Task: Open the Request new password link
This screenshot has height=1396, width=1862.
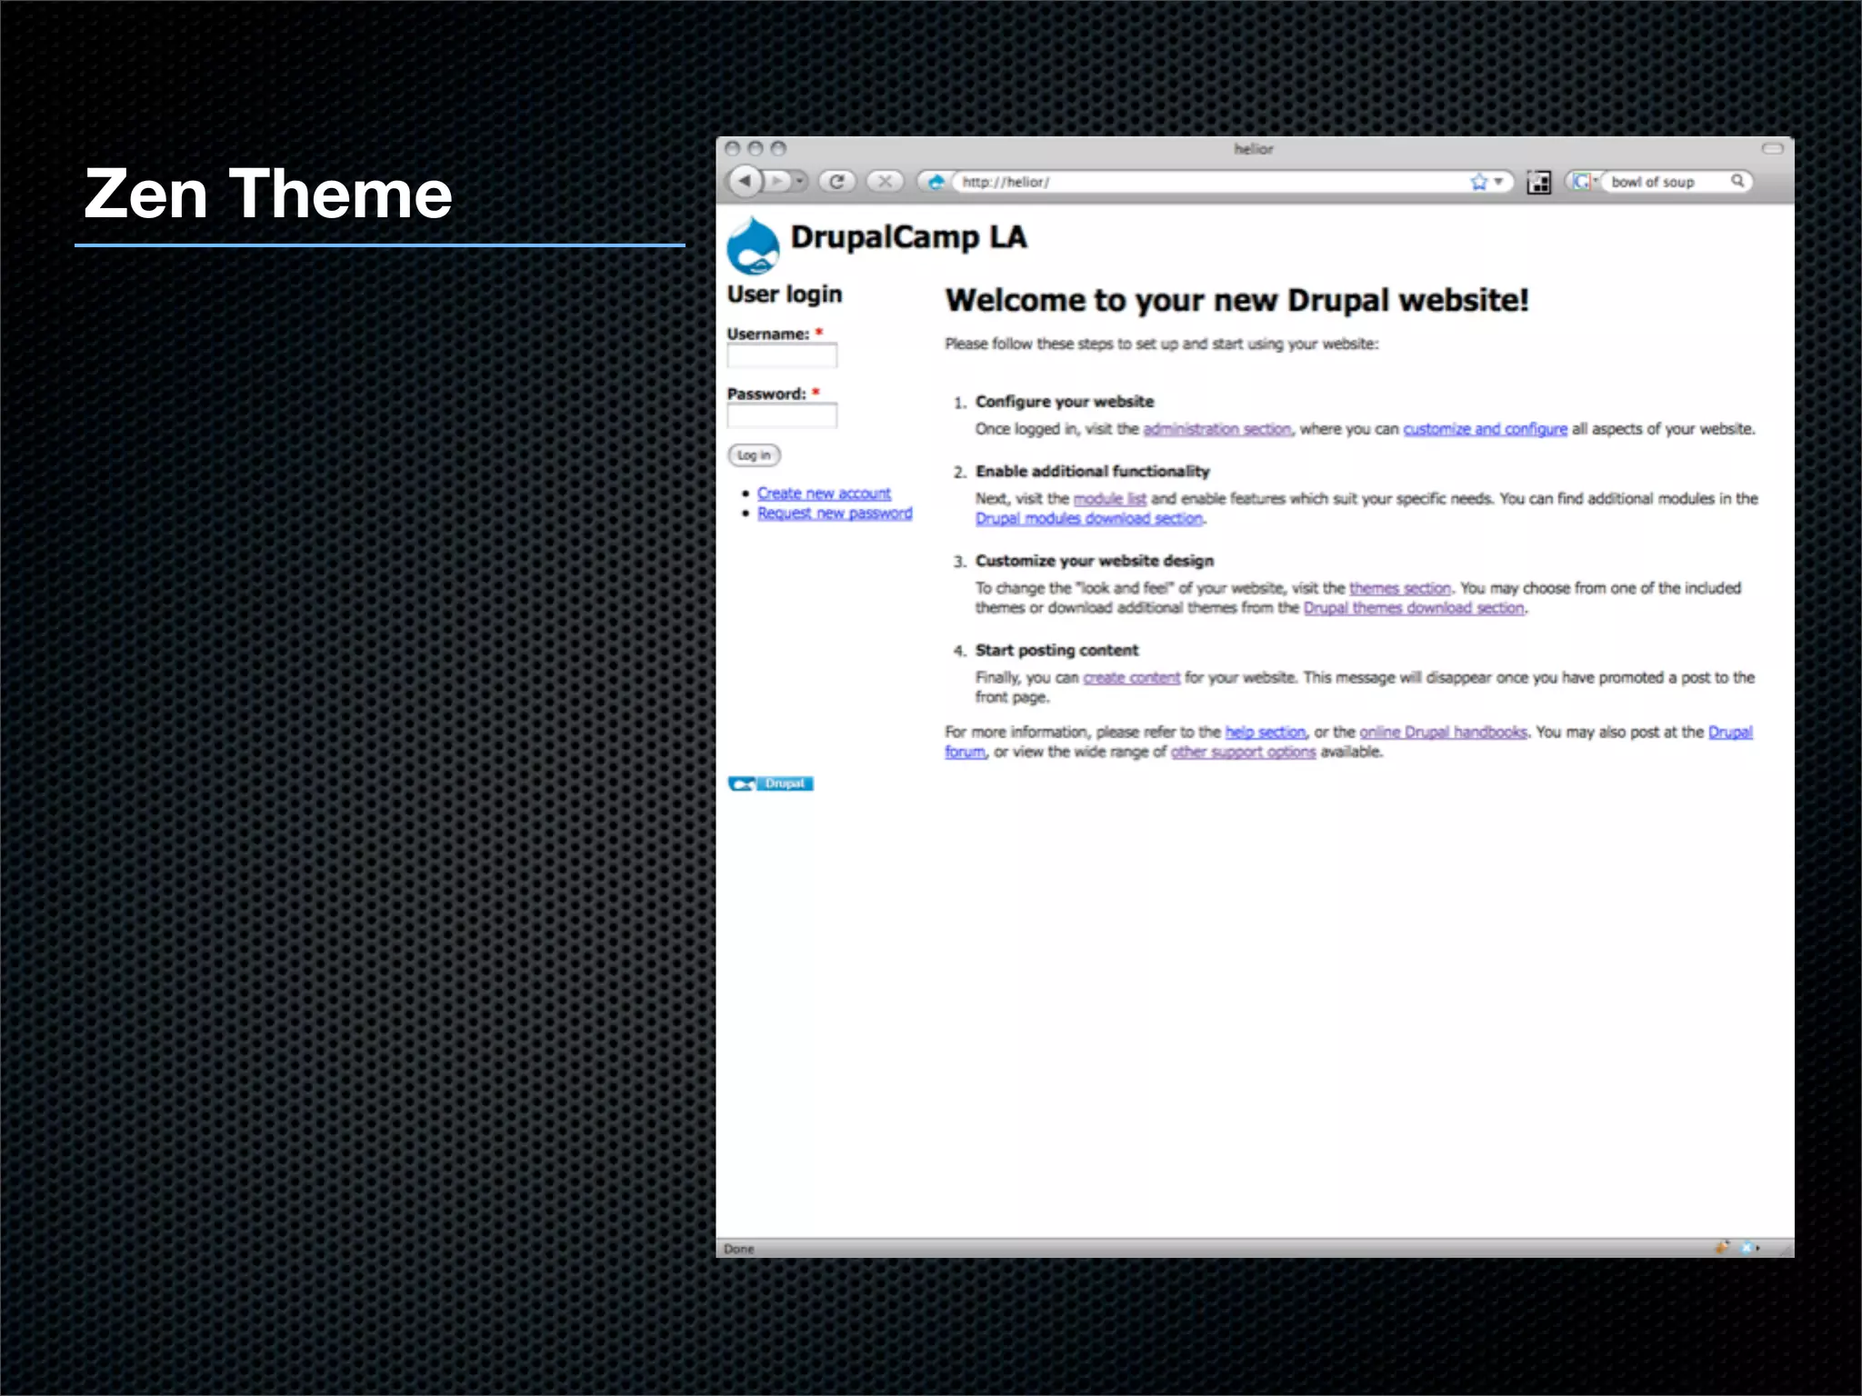Action: click(835, 514)
